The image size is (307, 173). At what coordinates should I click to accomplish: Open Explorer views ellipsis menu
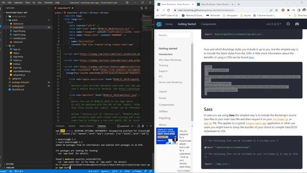point(48,8)
